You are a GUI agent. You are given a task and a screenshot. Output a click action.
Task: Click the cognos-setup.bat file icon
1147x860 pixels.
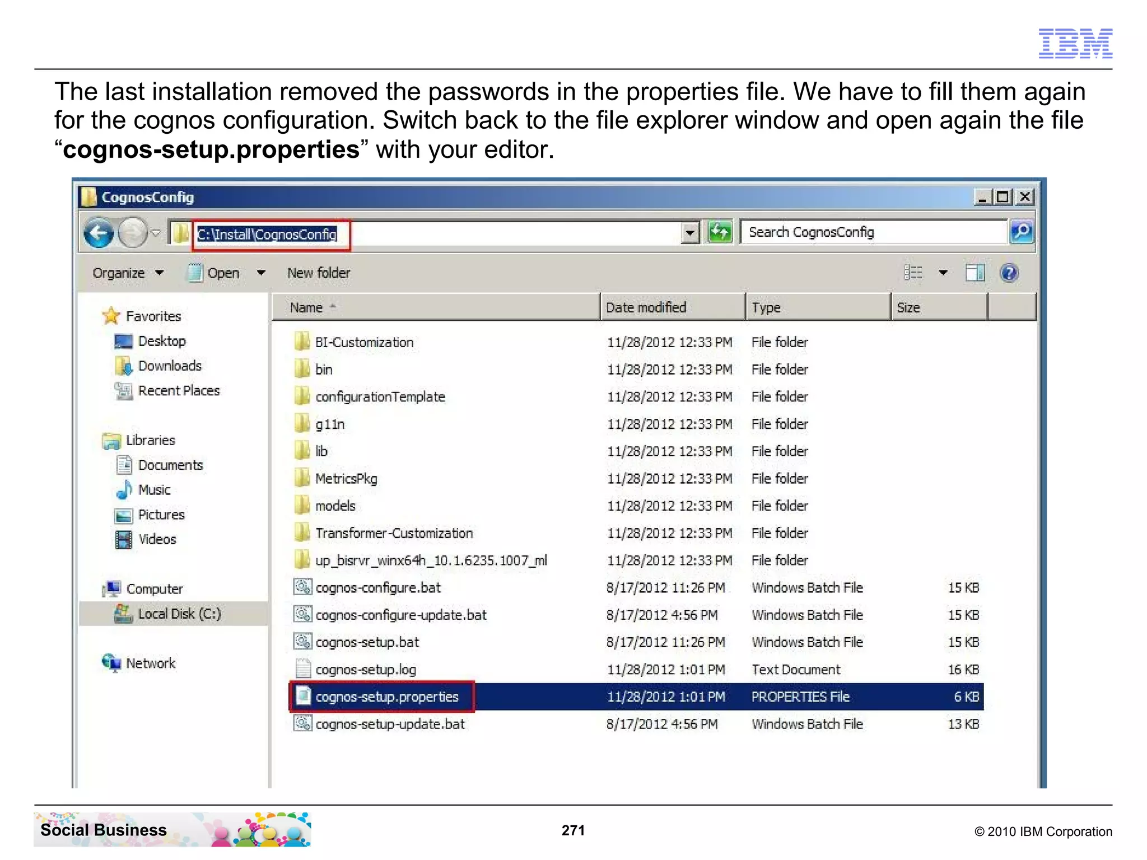[302, 641]
